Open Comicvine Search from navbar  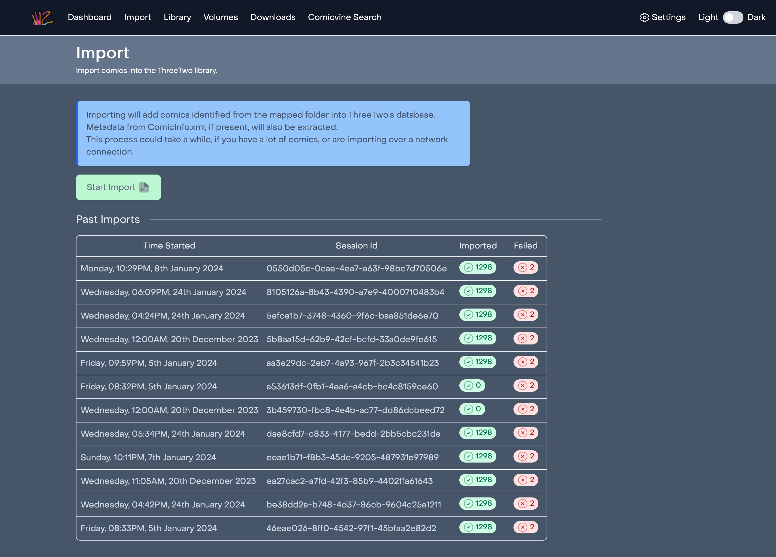pos(345,17)
